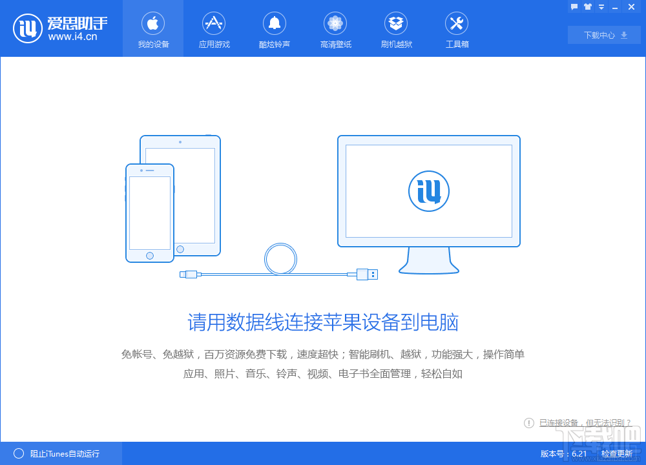Screen dimensions: 646x465
Task: Click the version number 6.21 text
Action: (x=580, y=453)
